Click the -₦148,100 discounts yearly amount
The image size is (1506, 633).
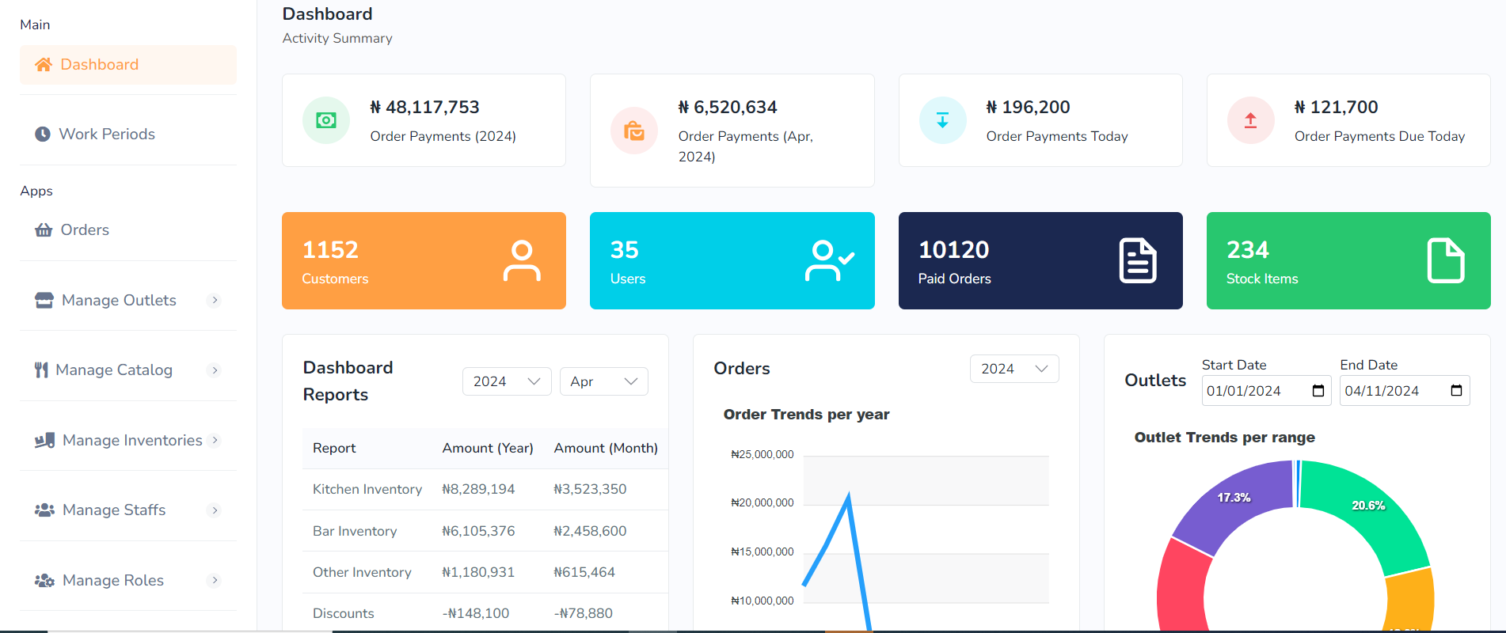tap(476, 613)
